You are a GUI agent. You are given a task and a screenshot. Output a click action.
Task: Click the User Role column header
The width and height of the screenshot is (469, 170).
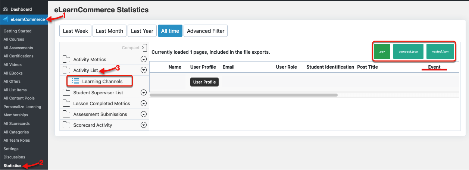[x=287, y=67]
